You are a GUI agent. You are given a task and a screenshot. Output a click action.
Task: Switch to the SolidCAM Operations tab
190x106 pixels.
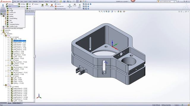[30, 11]
